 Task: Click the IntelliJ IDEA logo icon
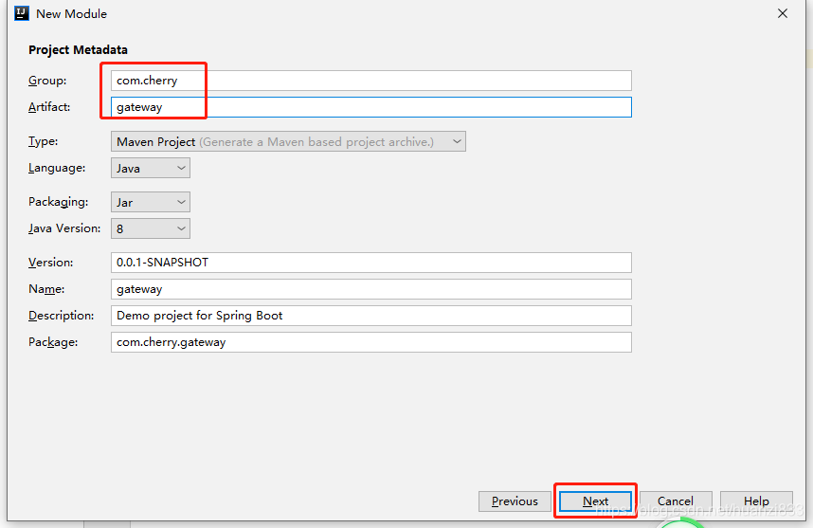[22, 13]
